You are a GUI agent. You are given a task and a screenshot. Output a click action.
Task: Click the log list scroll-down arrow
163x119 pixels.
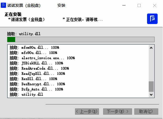point(151,94)
